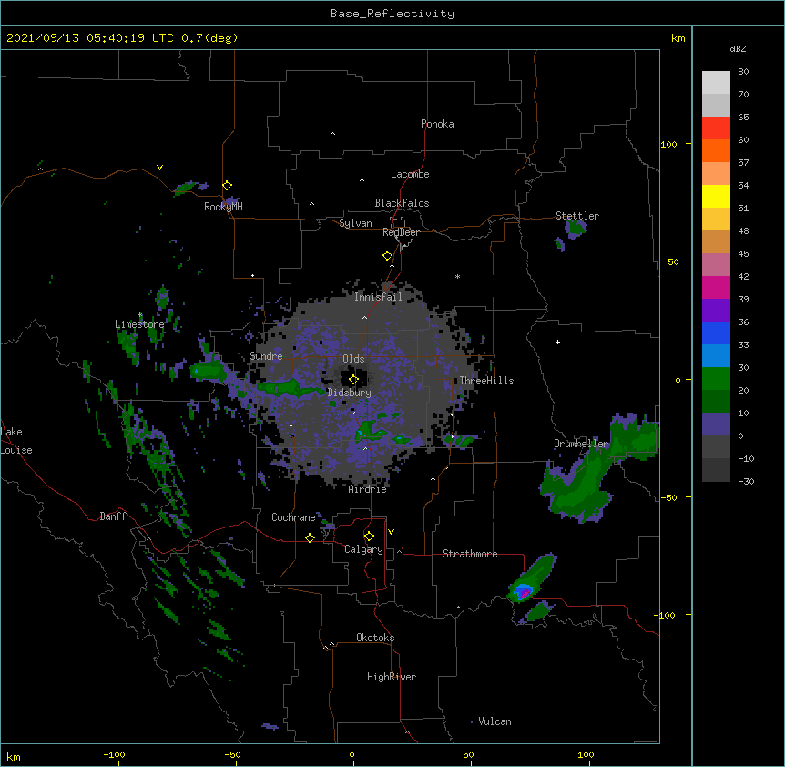
Task: Click the Drumheller label
Action: tap(581, 444)
